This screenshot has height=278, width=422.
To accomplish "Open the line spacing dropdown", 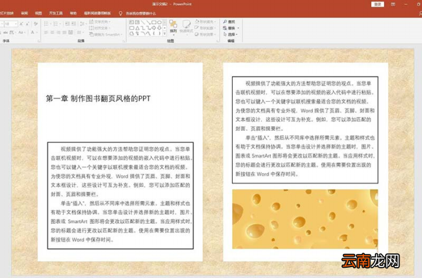I will [82, 24].
